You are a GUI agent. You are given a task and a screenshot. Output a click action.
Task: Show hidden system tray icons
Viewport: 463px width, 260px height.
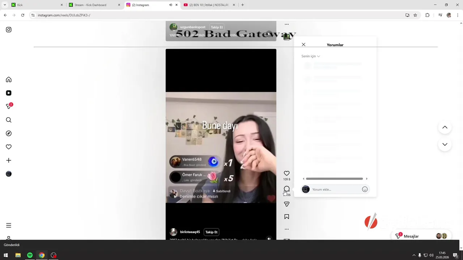click(x=414, y=255)
